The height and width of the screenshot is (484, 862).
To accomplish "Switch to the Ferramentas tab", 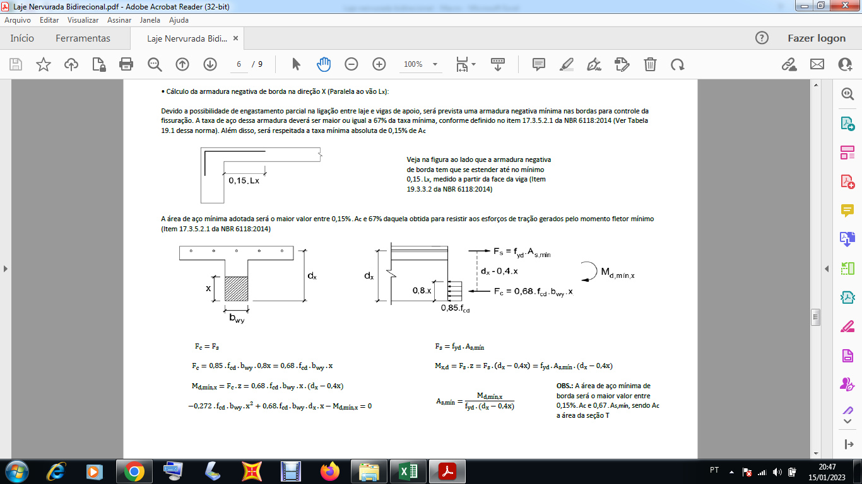I will [x=83, y=38].
